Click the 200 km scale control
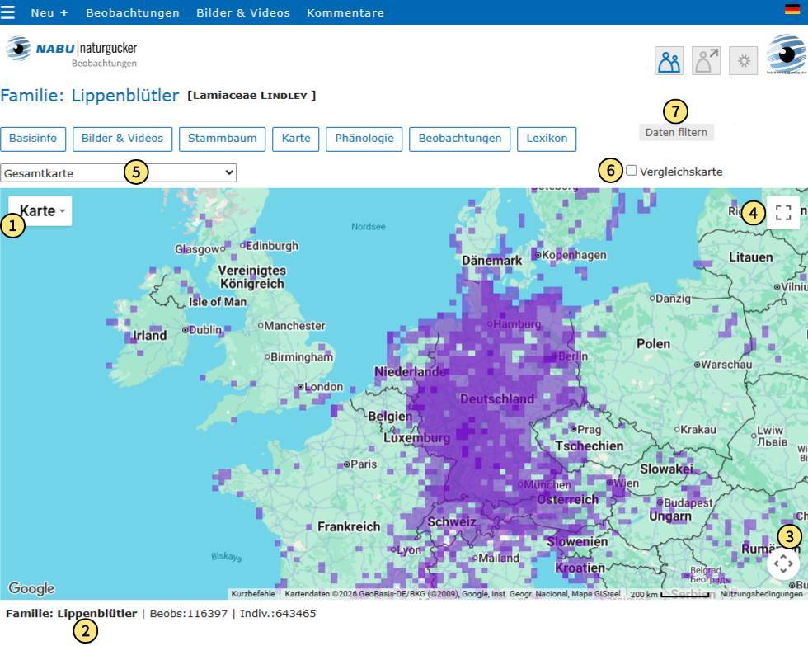The width and height of the screenshot is (808, 646). click(671, 595)
